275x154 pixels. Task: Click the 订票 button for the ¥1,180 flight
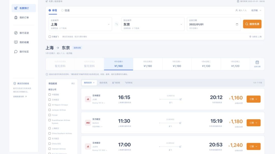click(x=253, y=123)
